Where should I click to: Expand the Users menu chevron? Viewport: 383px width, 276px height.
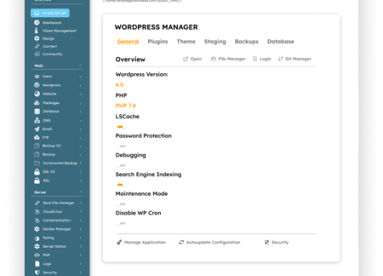(x=80, y=77)
